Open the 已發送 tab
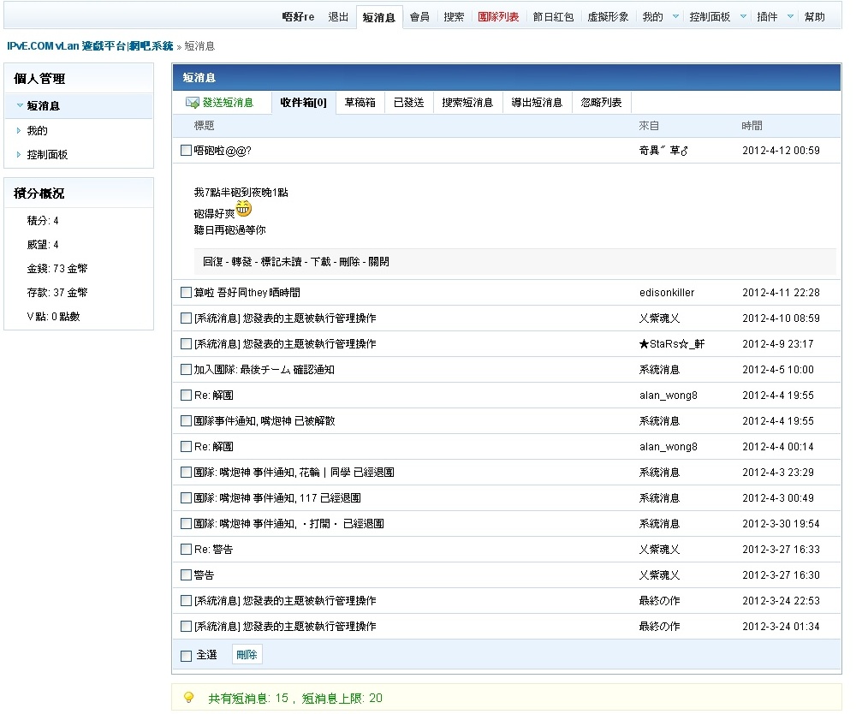This screenshot has width=862, height=714. pyautogui.click(x=408, y=103)
